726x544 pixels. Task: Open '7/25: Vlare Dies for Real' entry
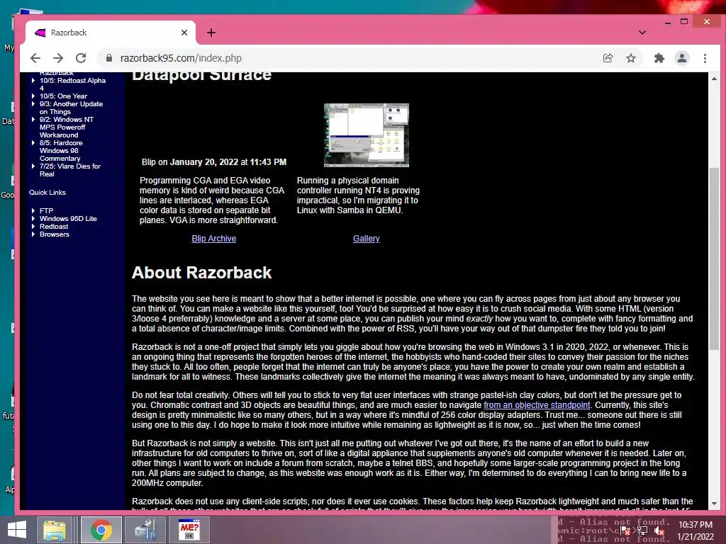click(x=69, y=170)
